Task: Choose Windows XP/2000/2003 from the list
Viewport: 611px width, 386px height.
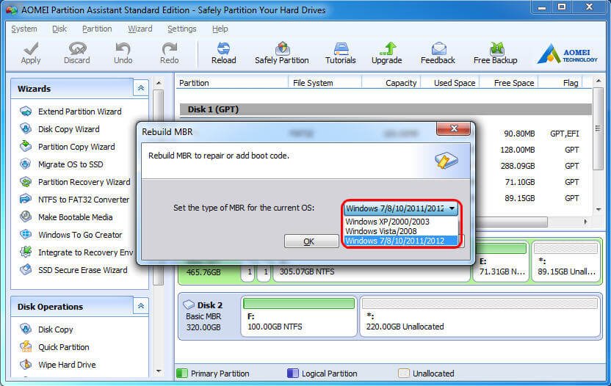Action: click(x=400, y=222)
